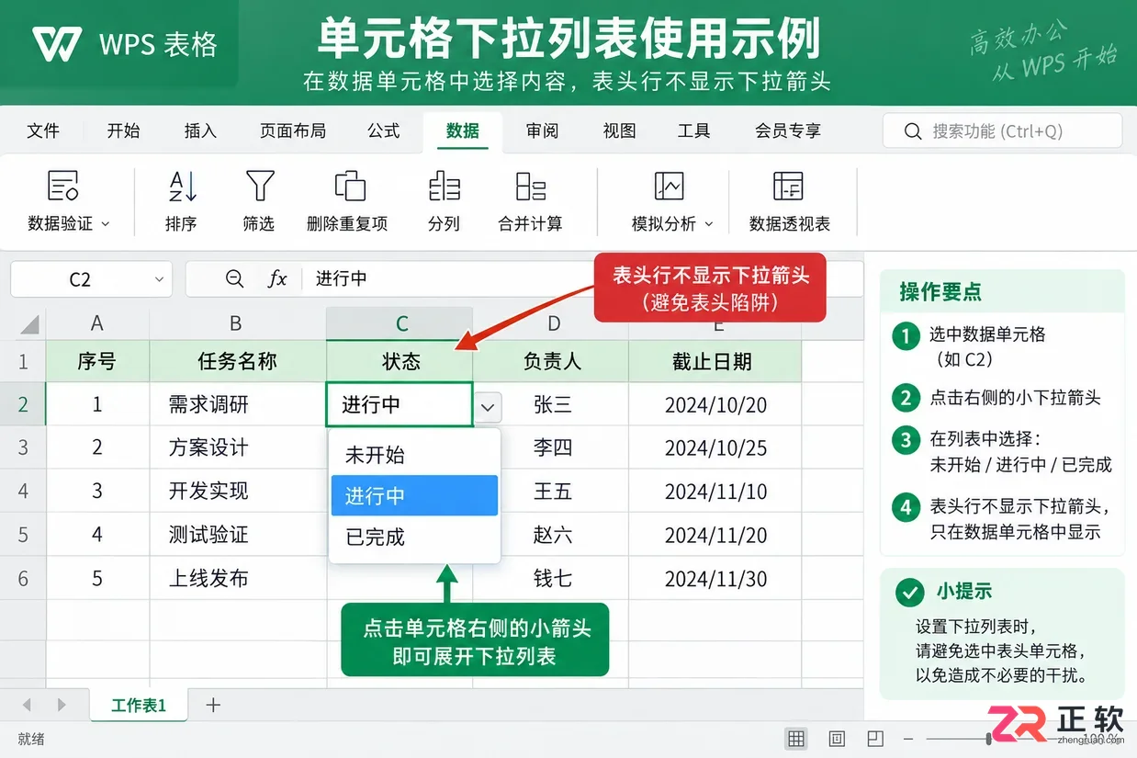
Task: Adjust the zoom slider in status bar
Action: 989,739
